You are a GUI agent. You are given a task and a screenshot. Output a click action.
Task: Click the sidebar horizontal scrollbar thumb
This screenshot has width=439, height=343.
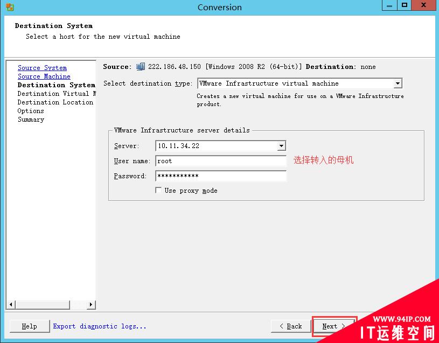click(42, 304)
